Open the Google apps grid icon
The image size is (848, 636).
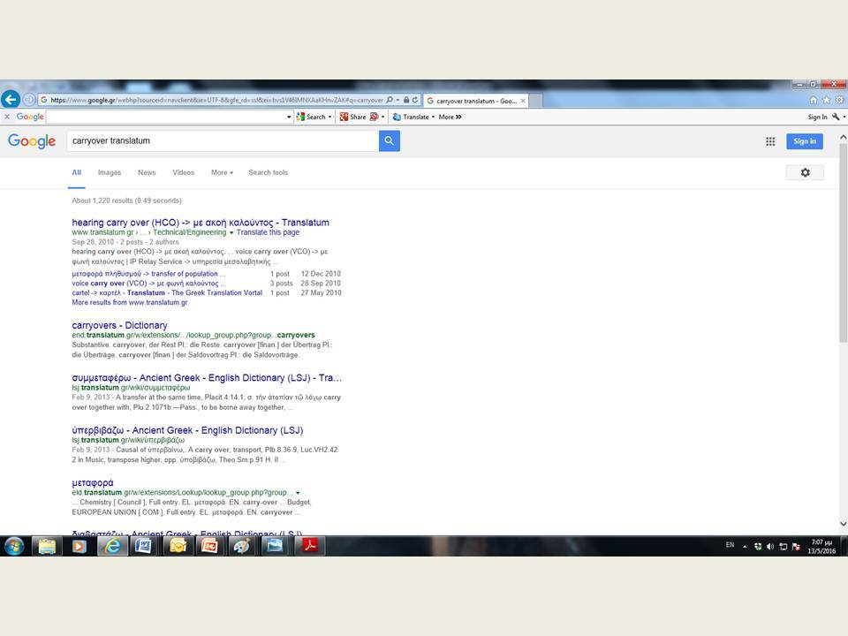point(770,141)
